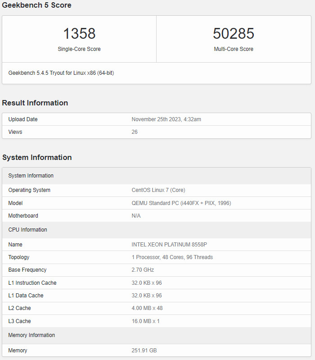315x360 pixels.
Task: Select the 4.00 MB x 48 value
Action: click(147, 308)
